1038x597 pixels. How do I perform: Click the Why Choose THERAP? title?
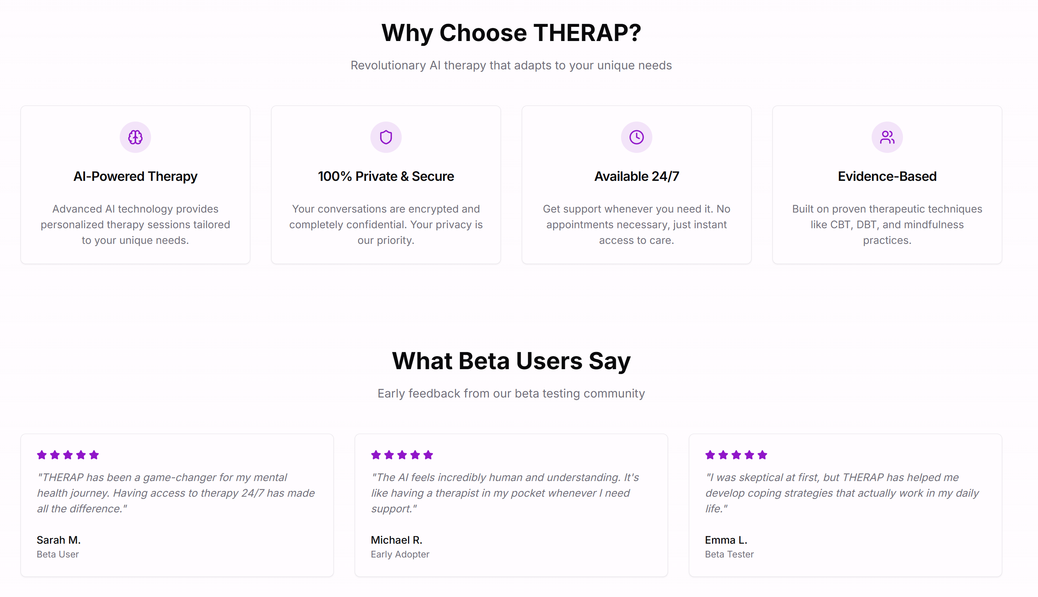(511, 32)
